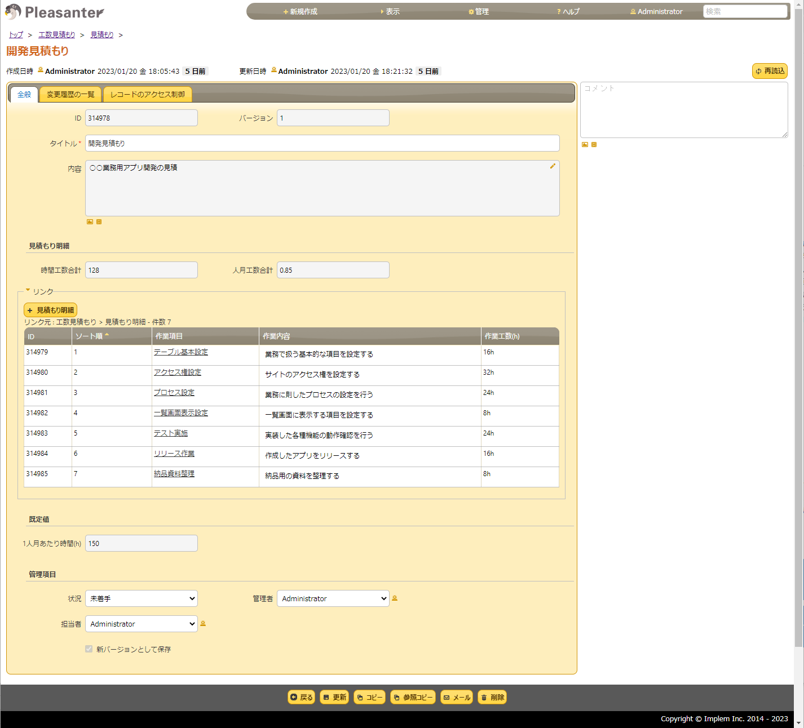Click the メール mail button
Screen dimensions: 804x728
click(x=457, y=697)
